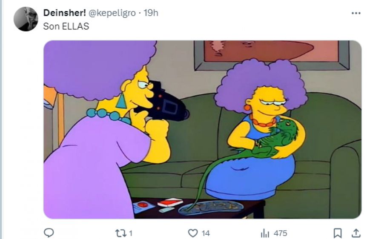Viewport: 367px width, 239px height.
Task: View analytics via the bar chart icon
Action: pyautogui.click(x=265, y=233)
